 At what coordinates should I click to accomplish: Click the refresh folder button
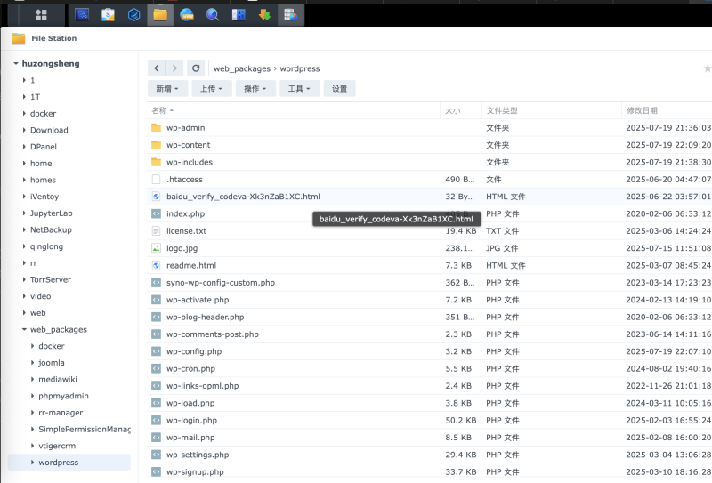196,68
